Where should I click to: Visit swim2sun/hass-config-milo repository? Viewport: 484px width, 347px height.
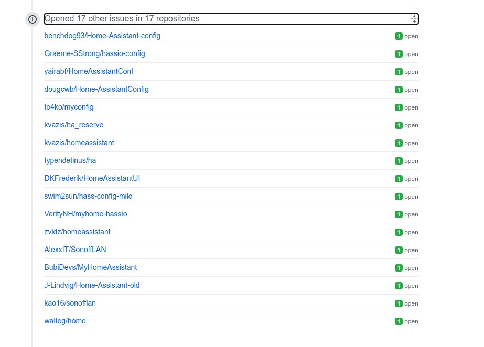click(x=88, y=196)
